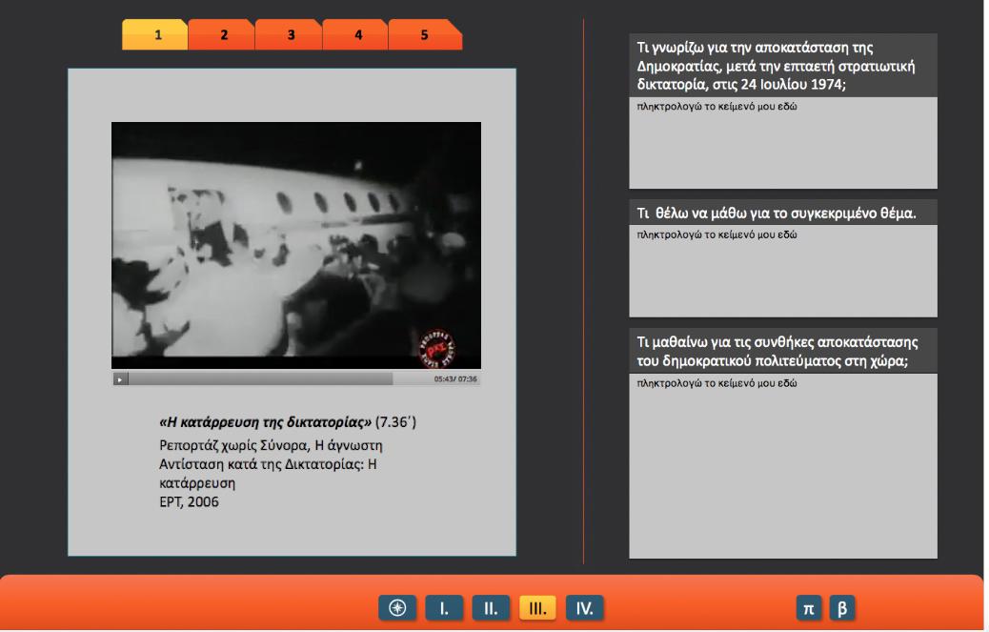
Task: Type in field under 'Τι γνωρίζω' question
Action: click(x=783, y=143)
